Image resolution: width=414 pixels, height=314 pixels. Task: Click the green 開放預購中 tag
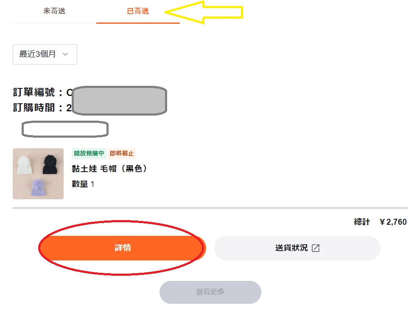click(x=89, y=153)
